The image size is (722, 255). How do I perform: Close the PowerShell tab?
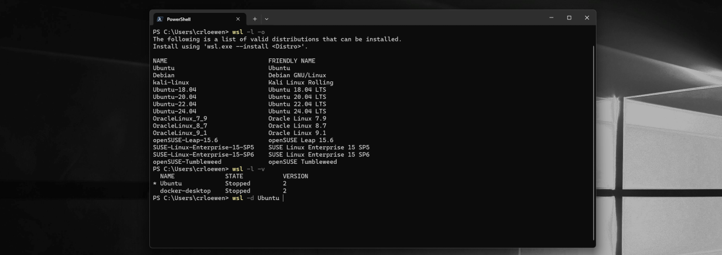[238, 19]
